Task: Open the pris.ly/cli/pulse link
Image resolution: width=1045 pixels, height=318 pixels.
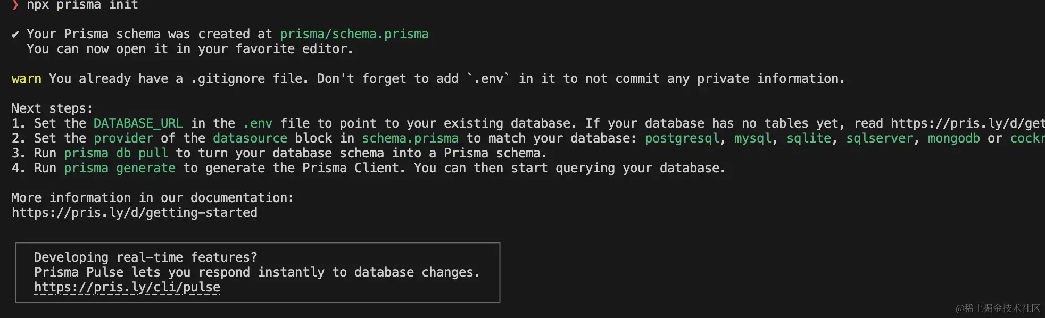Action: tap(127, 287)
